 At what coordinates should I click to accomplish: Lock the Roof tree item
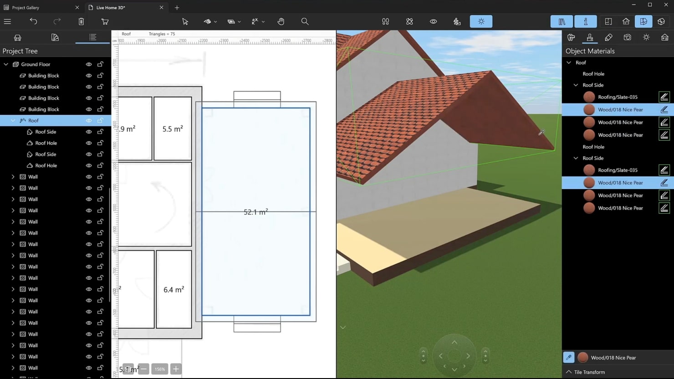[x=100, y=121]
